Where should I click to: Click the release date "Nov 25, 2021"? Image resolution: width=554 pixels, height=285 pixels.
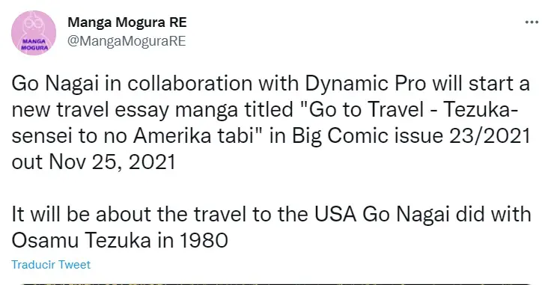click(112, 162)
